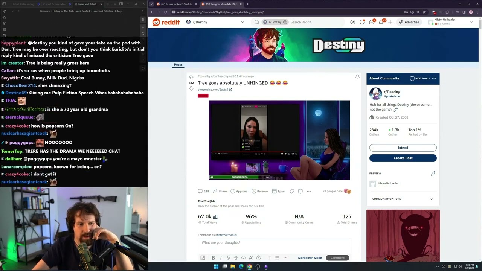
Task: Insert link in comment editor
Action: [x=228, y=258]
